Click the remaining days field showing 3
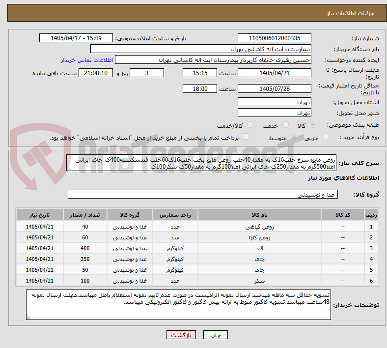Image resolution: width=387 pixels, height=348 pixels. coord(147,73)
